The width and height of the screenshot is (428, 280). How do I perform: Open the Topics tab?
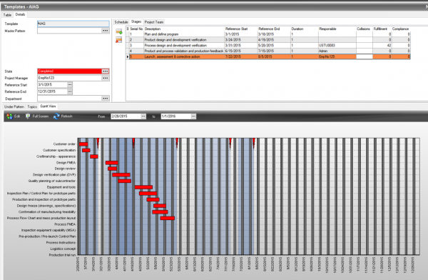point(32,106)
